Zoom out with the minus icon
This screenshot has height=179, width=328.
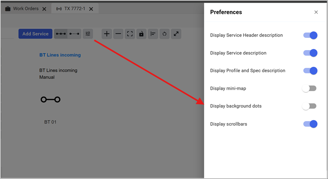point(118,34)
